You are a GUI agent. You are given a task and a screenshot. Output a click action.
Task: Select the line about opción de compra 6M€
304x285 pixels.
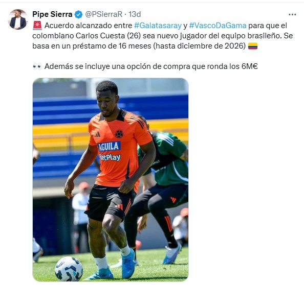coord(145,66)
